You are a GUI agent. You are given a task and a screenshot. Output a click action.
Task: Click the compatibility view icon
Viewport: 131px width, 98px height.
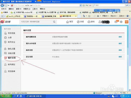click(84, 5)
